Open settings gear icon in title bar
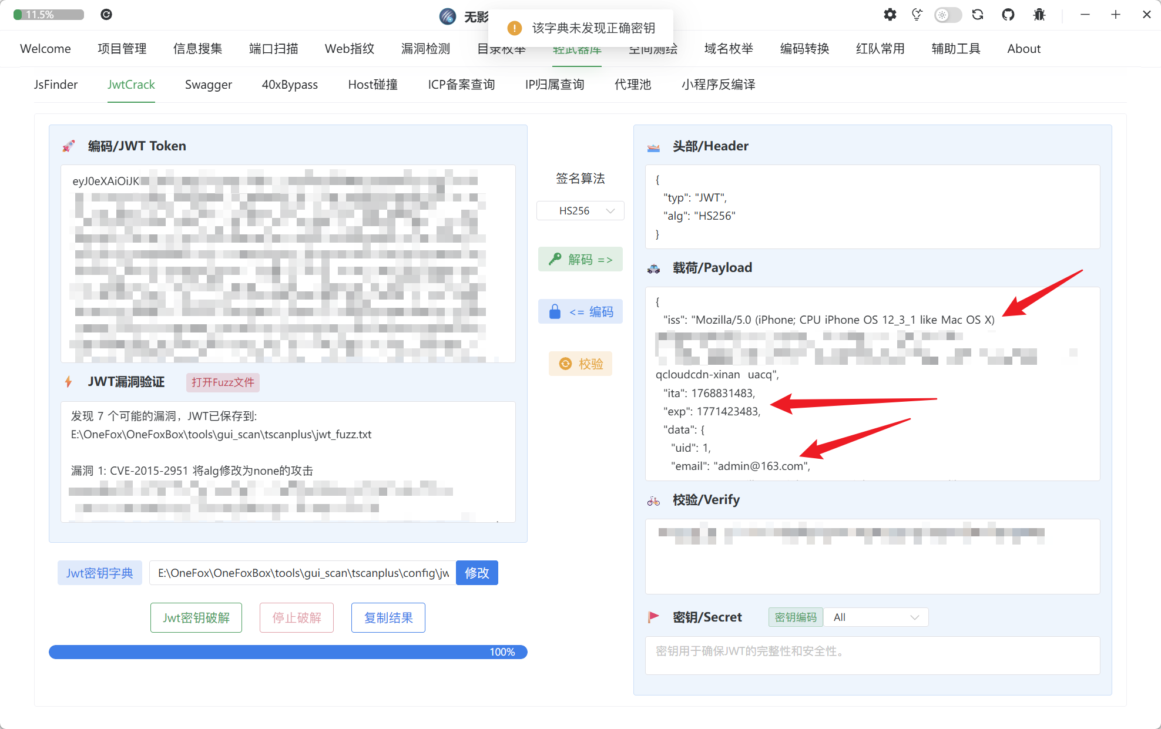1161x729 pixels. [x=890, y=15]
